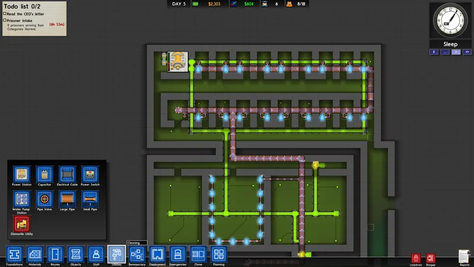Screen dimensions: 474x267
Task: Click the (6h 53m) intake timer
Action: point(57,25)
